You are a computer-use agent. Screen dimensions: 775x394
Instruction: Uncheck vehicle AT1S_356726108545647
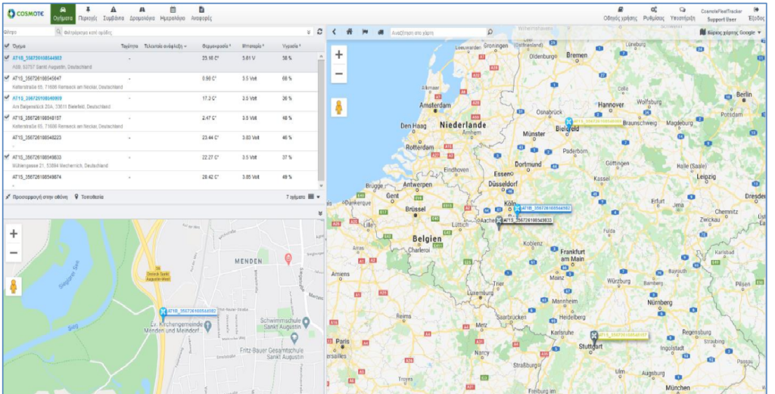coord(7,77)
